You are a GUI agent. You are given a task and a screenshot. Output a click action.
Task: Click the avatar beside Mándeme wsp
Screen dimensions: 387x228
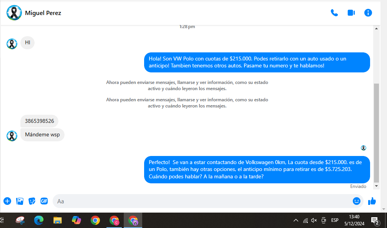pos(12,136)
